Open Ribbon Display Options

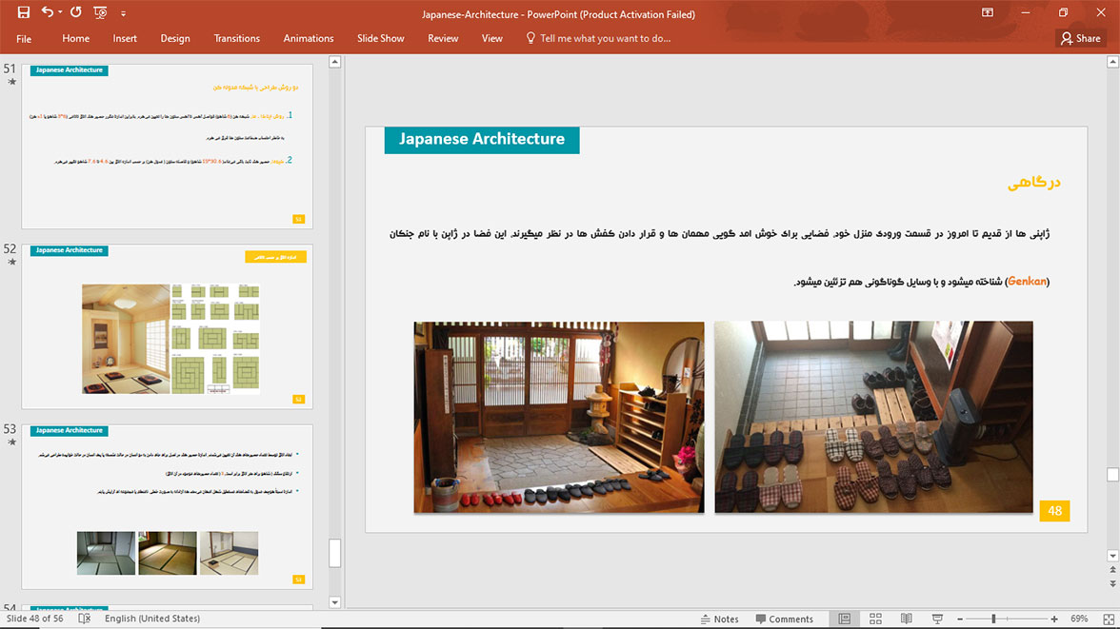click(987, 12)
